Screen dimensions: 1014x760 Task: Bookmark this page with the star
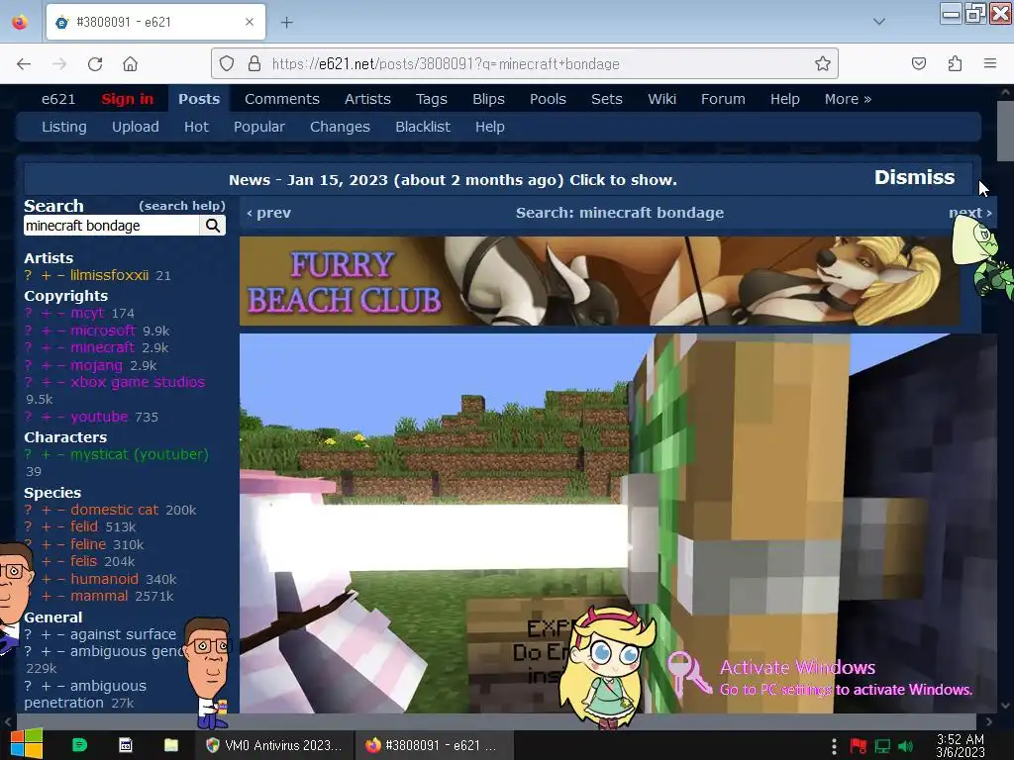pos(822,63)
